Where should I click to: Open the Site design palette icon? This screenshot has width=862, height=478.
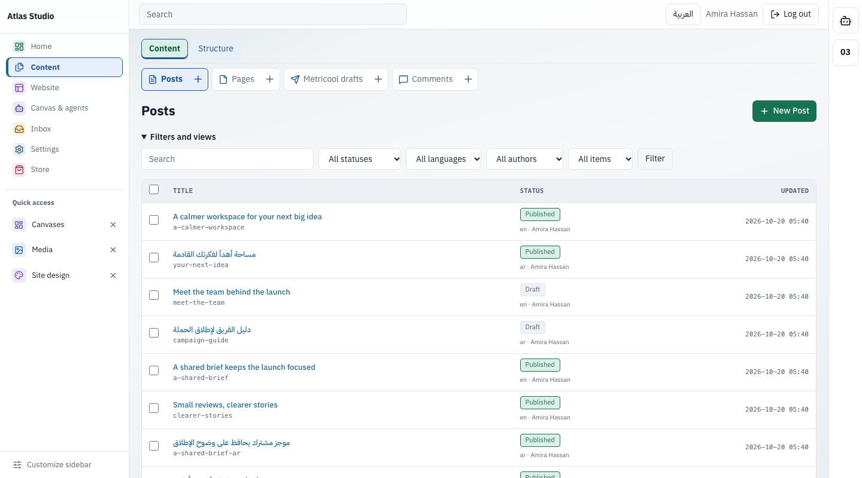[19, 275]
